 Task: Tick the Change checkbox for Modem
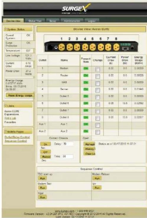pyautogui.click(x=98, y=69)
